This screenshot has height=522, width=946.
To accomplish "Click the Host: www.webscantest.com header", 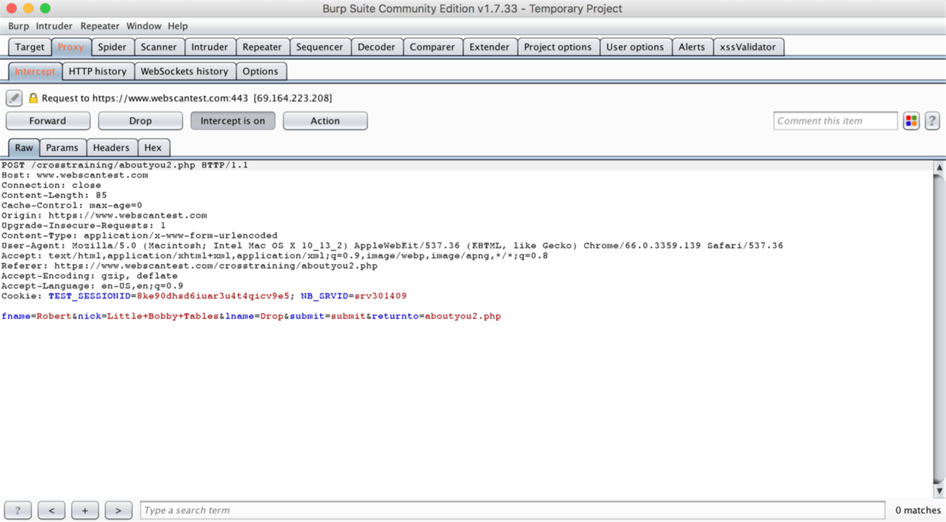I will point(75,175).
